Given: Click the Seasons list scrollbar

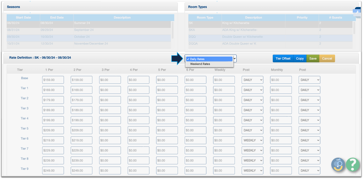Looking at the screenshot, I should pyautogui.click(x=172, y=30).
